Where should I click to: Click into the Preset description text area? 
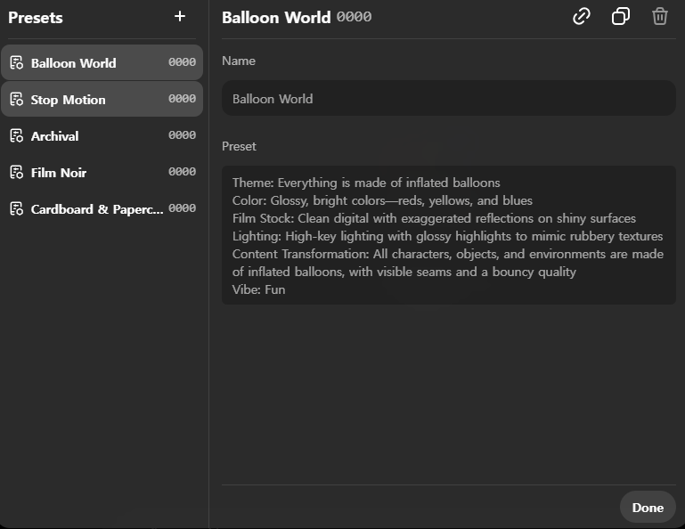pyautogui.click(x=449, y=235)
